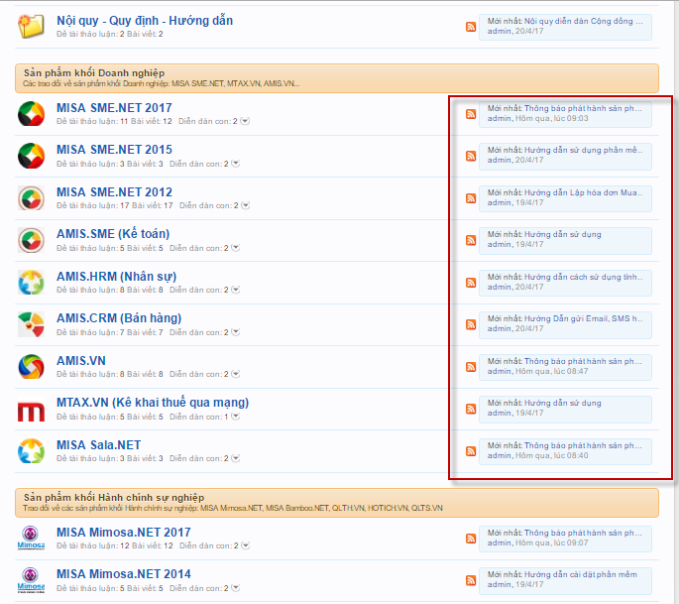Click the AMIS.CRM forum logo icon

(x=31, y=324)
